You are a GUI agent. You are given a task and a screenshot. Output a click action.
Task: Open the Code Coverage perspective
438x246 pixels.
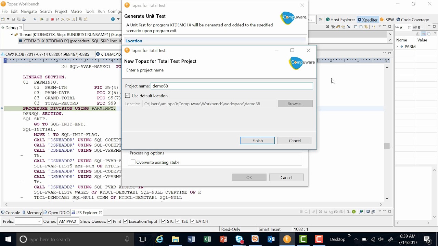413,20
